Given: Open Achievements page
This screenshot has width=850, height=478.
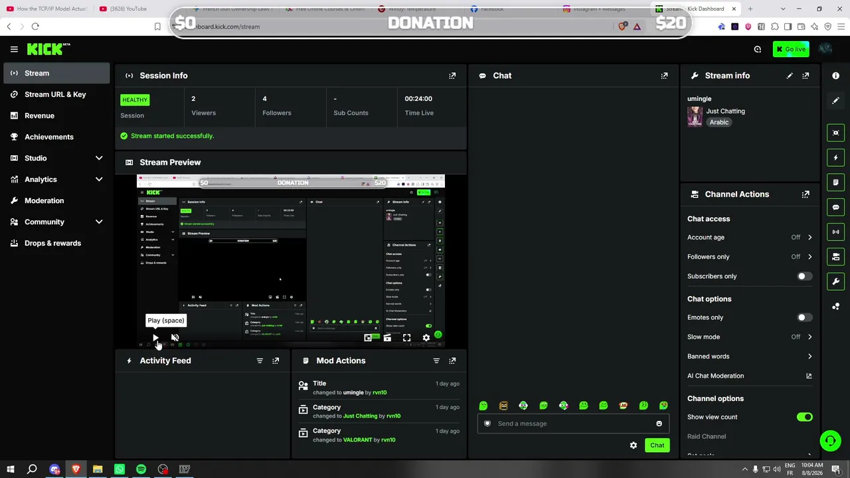Looking at the screenshot, I should 56,137.
